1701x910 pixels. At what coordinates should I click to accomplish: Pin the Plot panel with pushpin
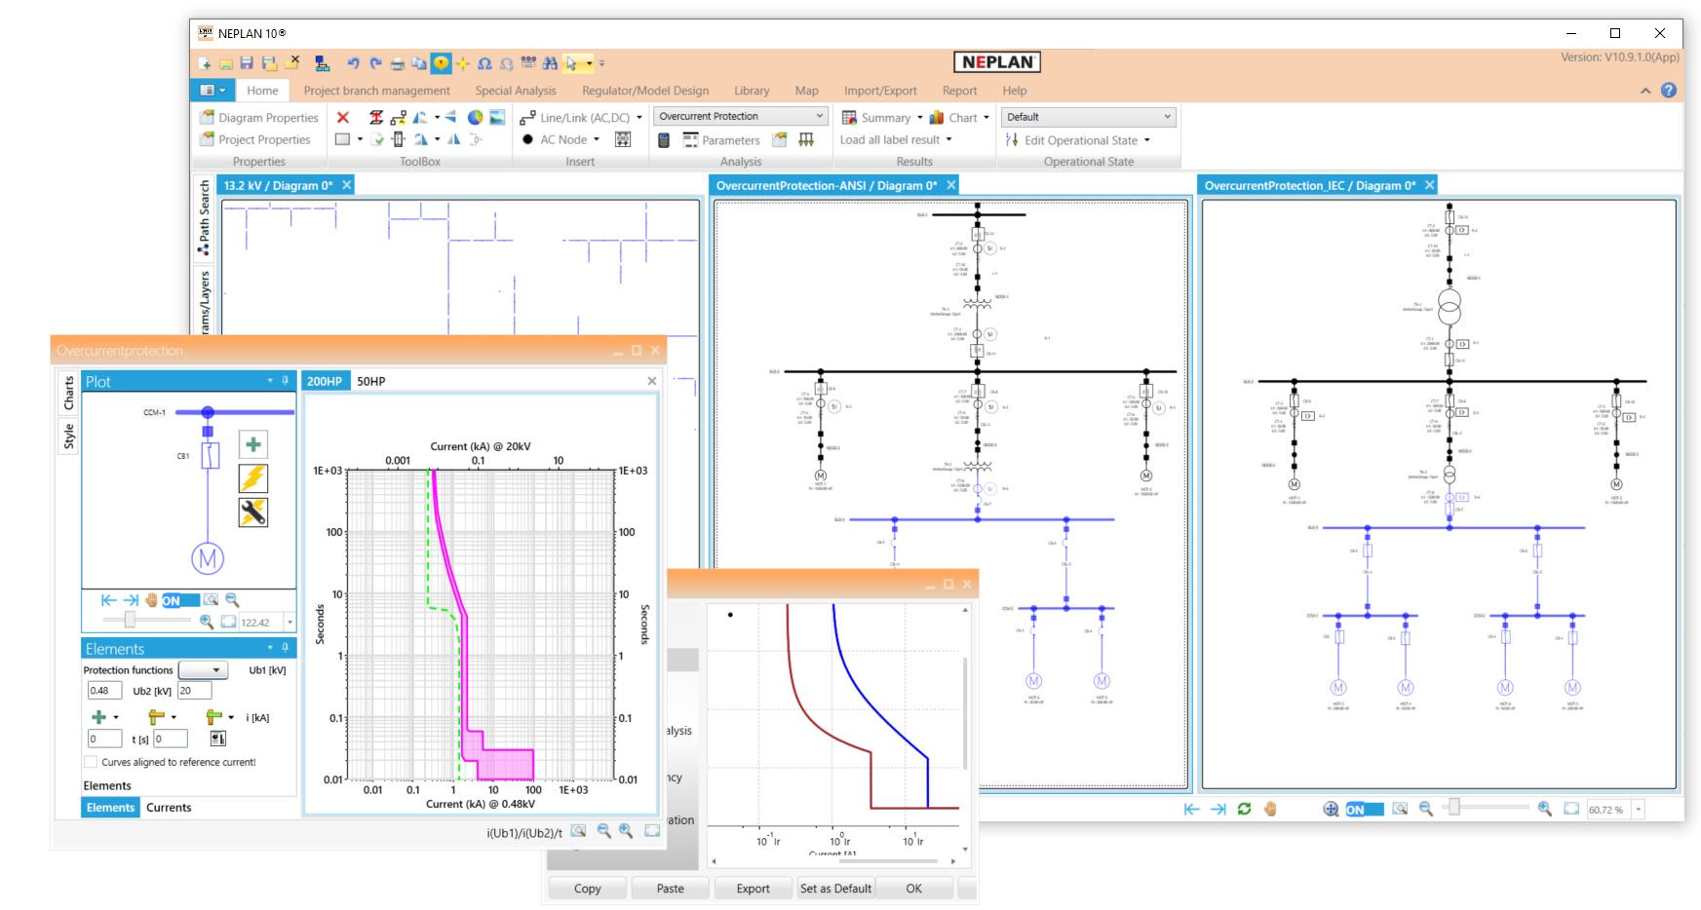click(x=286, y=381)
